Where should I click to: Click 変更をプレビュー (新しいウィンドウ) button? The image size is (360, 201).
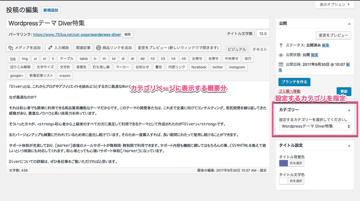click(x=178, y=48)
